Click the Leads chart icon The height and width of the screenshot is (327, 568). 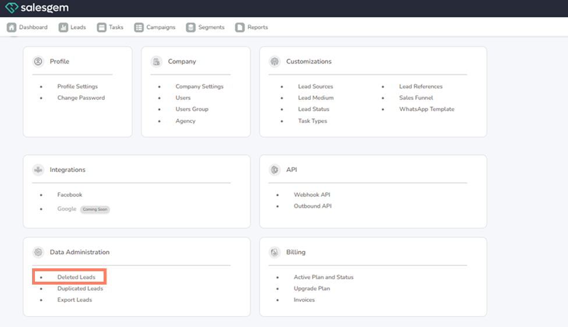tap(63, 27)
